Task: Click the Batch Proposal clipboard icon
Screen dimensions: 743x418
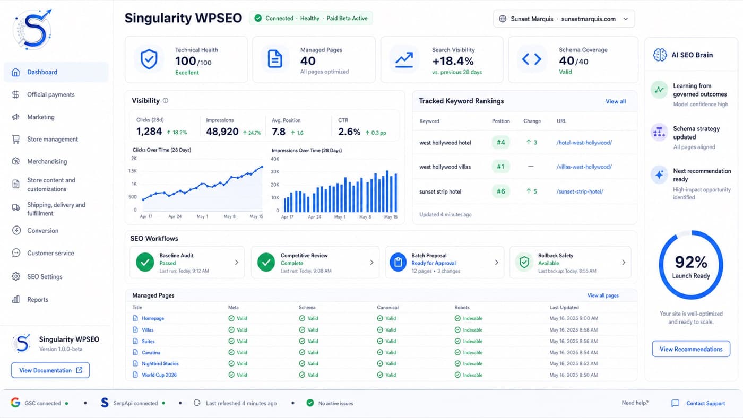Action: click(x=398, y=262)
